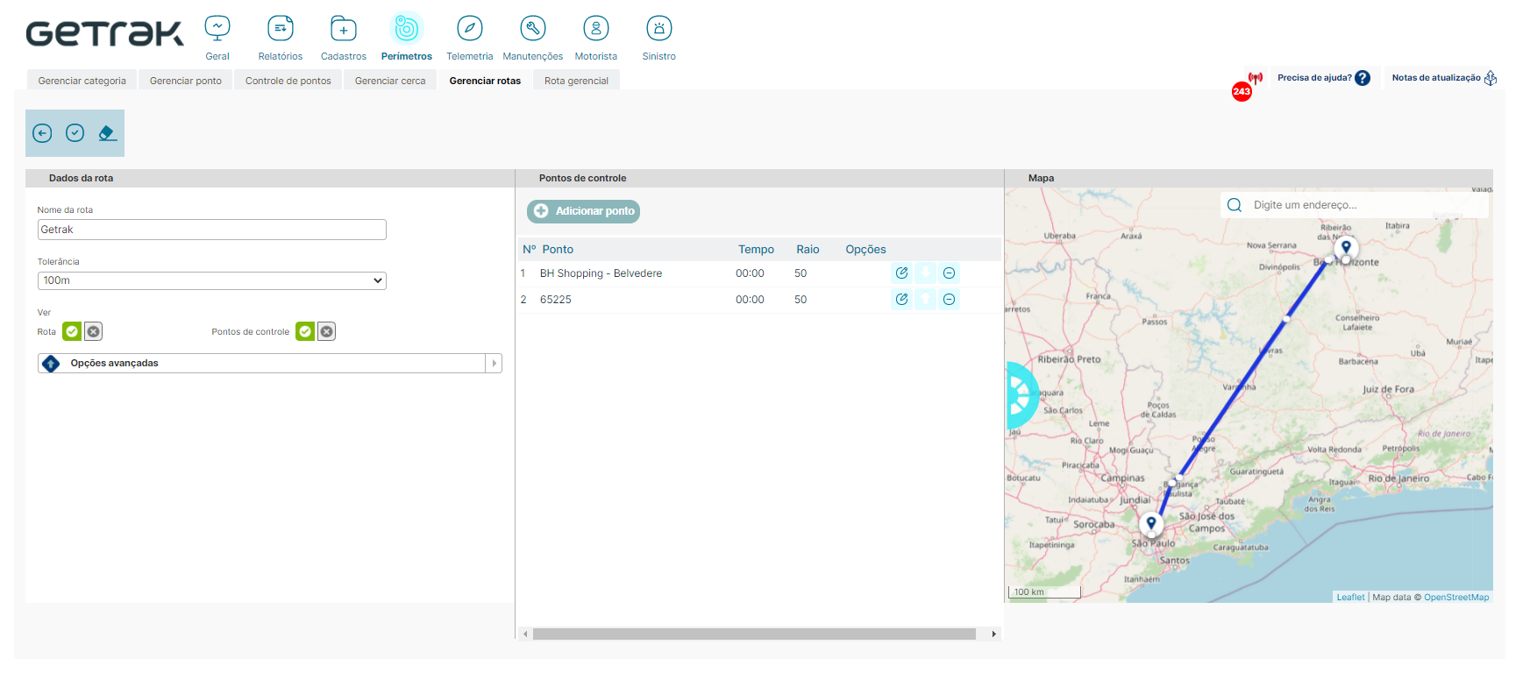Viewport: 1537px width, 680px height.
Task: Enable Rota visibility with green check
Action: click(x=72, y=331)
